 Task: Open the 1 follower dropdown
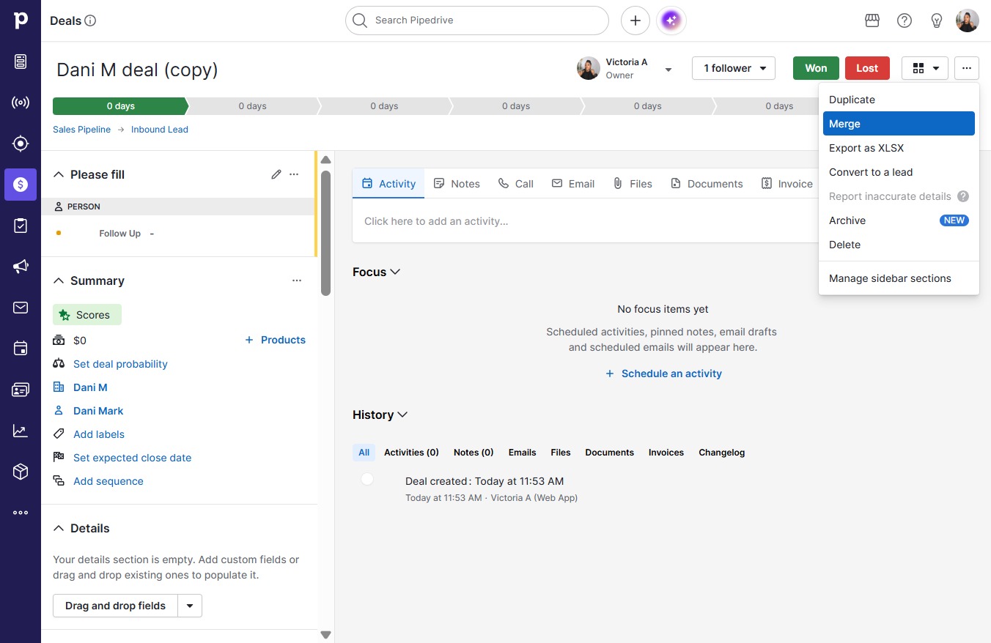(734, 68)
